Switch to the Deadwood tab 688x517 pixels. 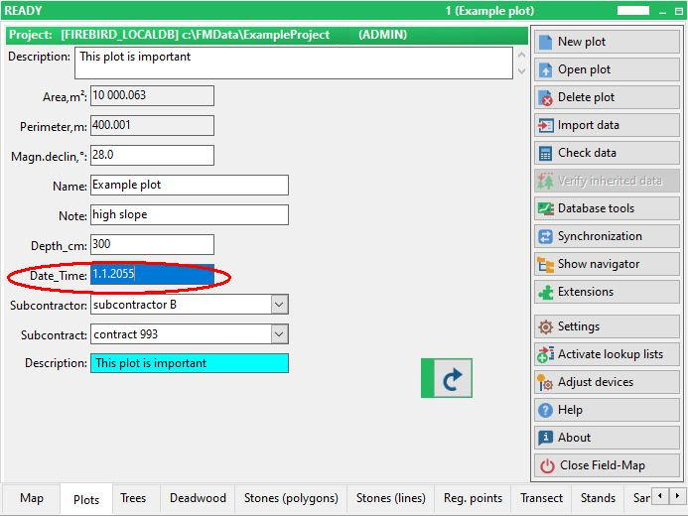pyautogui.click(x=198, y=498)
